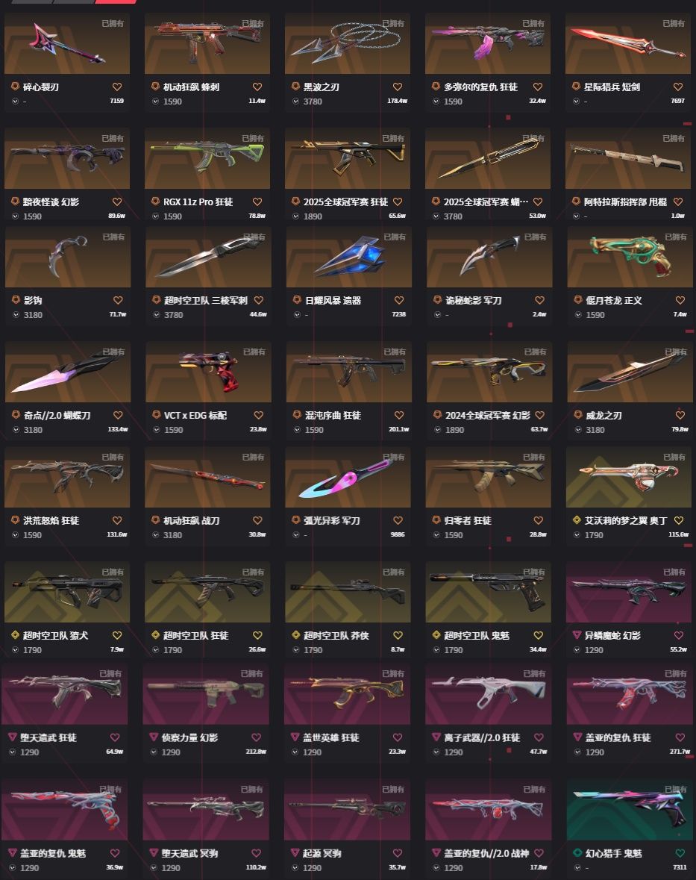The width and height of the screenshot is (696, 880).
Task: Open the 星际猎兵 短剑 skin thumbnail
Action: tap(627, 44)
